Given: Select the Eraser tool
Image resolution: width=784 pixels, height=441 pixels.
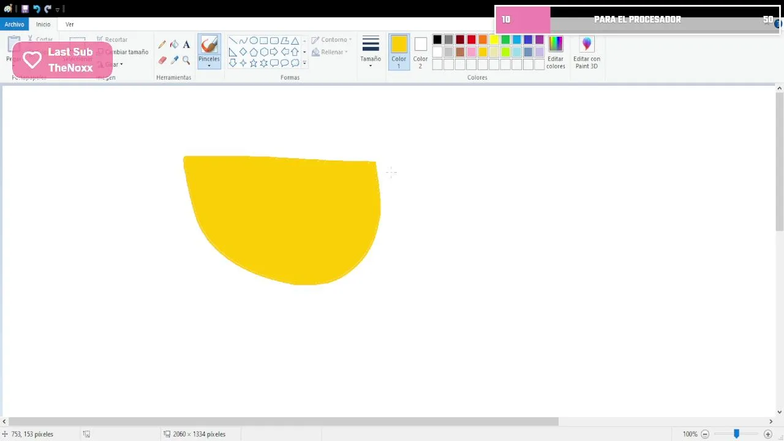Looking at the screenshot, I should click(162, 60).
